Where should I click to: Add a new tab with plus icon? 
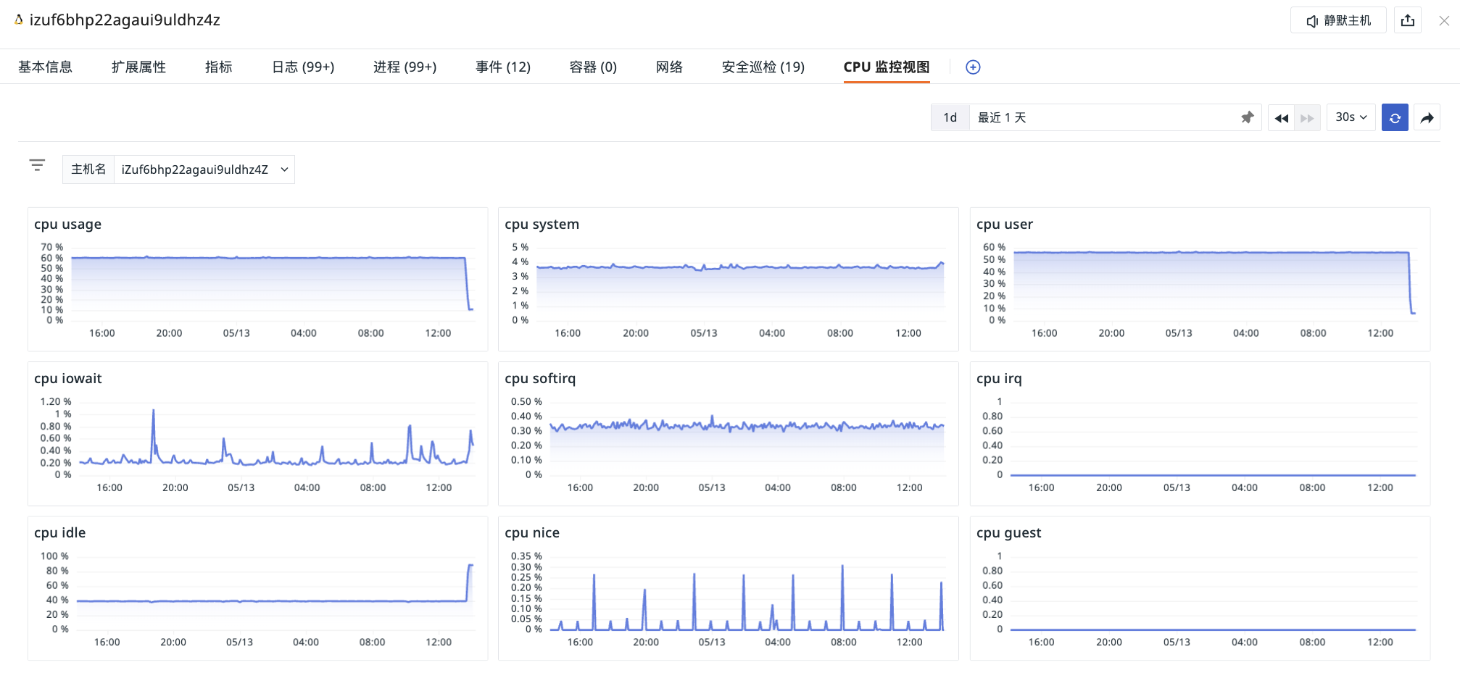[x=973, y=67]
